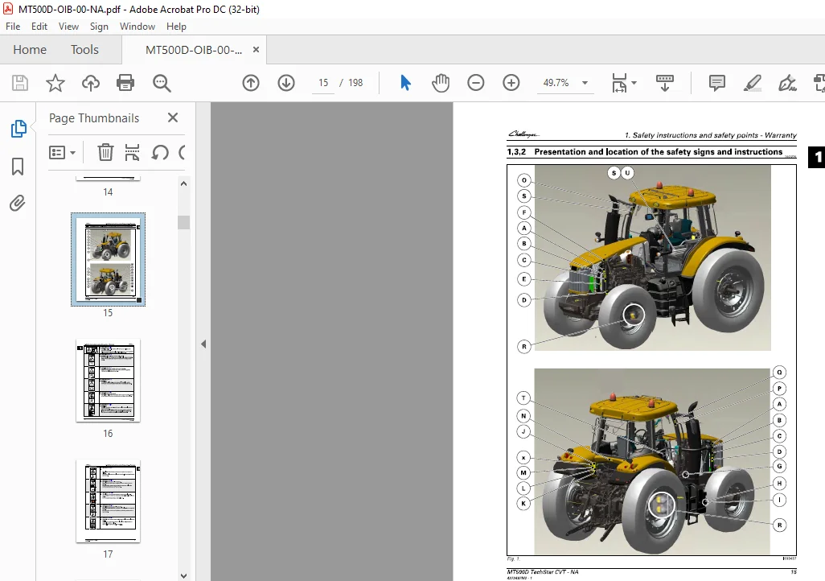Open the find text magnifier
The image size is (825, 581).
tap(162, 83)
